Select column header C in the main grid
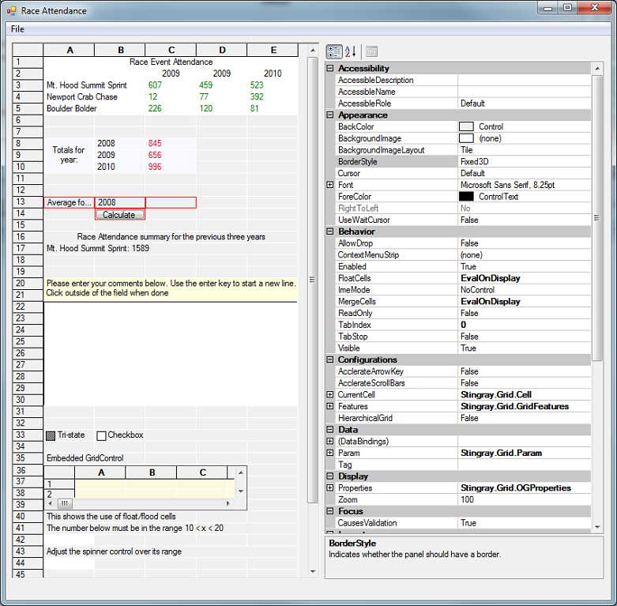Viewport: 617px width, 606px height. pyautogui.click(x=171, y=50)
